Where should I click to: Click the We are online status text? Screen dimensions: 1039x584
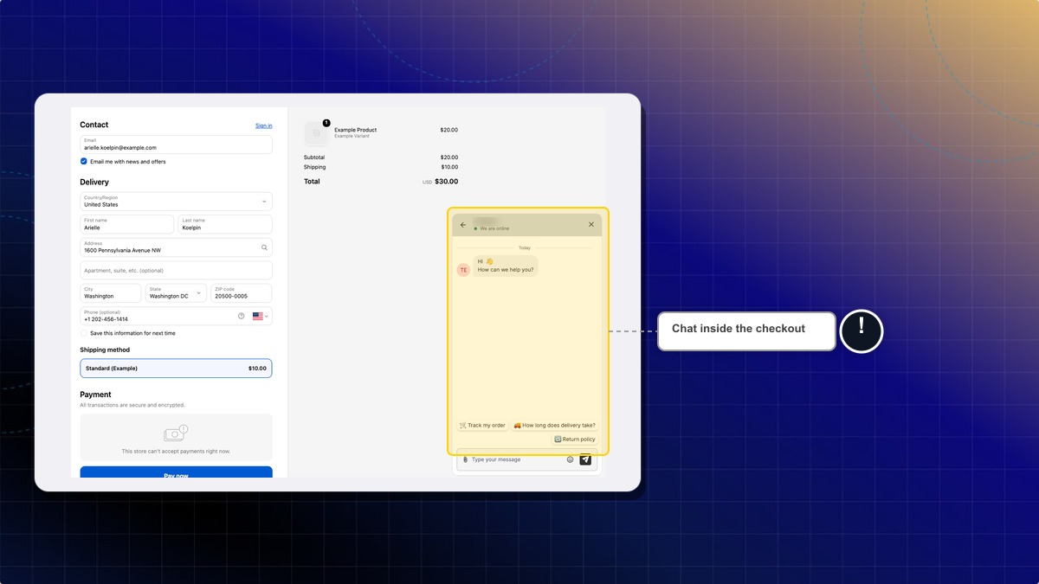(x=494, y=228)
